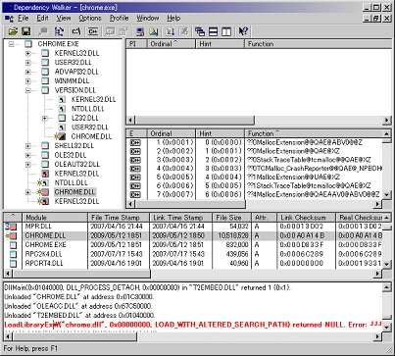The height and width of the screenshot is (356, 395).
Task: Expand the WINMM.DLL tree node
Action: pyautogui.click(x=28, y=80)
